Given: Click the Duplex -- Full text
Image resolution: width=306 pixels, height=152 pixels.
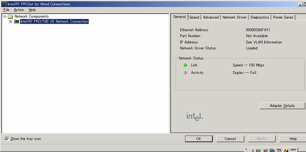Looking at the screenshot, I should pos(244,73).
